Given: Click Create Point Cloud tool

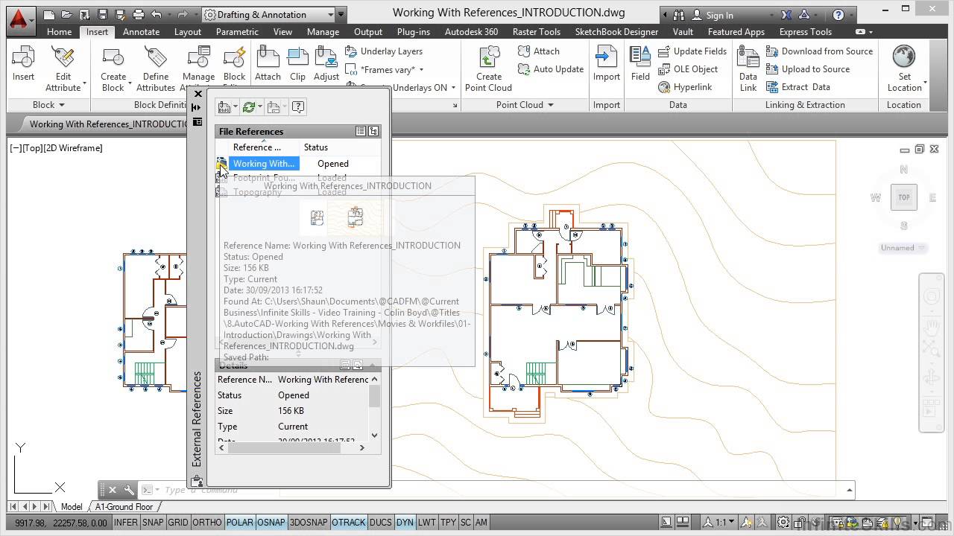Looking at the screenshot, I should coord(489,68).
